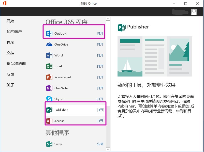This screenshot has height=152, width=204.
Task: Open Outlook with its 打开 link
Action: (100, 33)
